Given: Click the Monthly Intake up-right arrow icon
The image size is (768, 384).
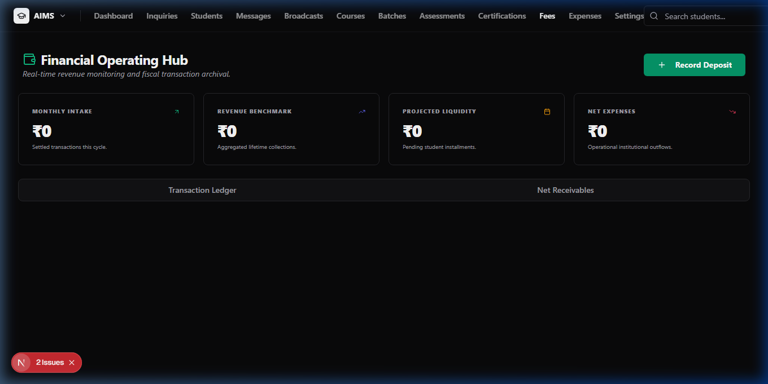Looking at the screenshot, I should coord(177,112).
